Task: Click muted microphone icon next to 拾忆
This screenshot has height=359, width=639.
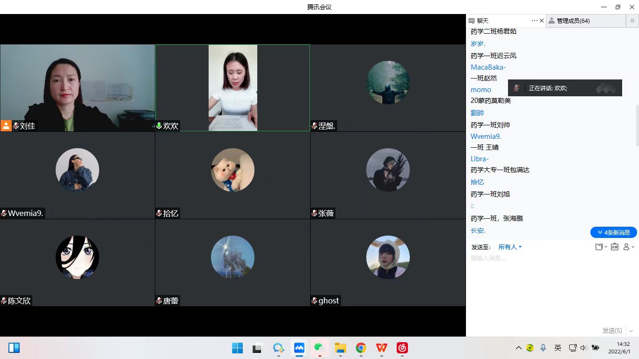Action: coord(159,213)
